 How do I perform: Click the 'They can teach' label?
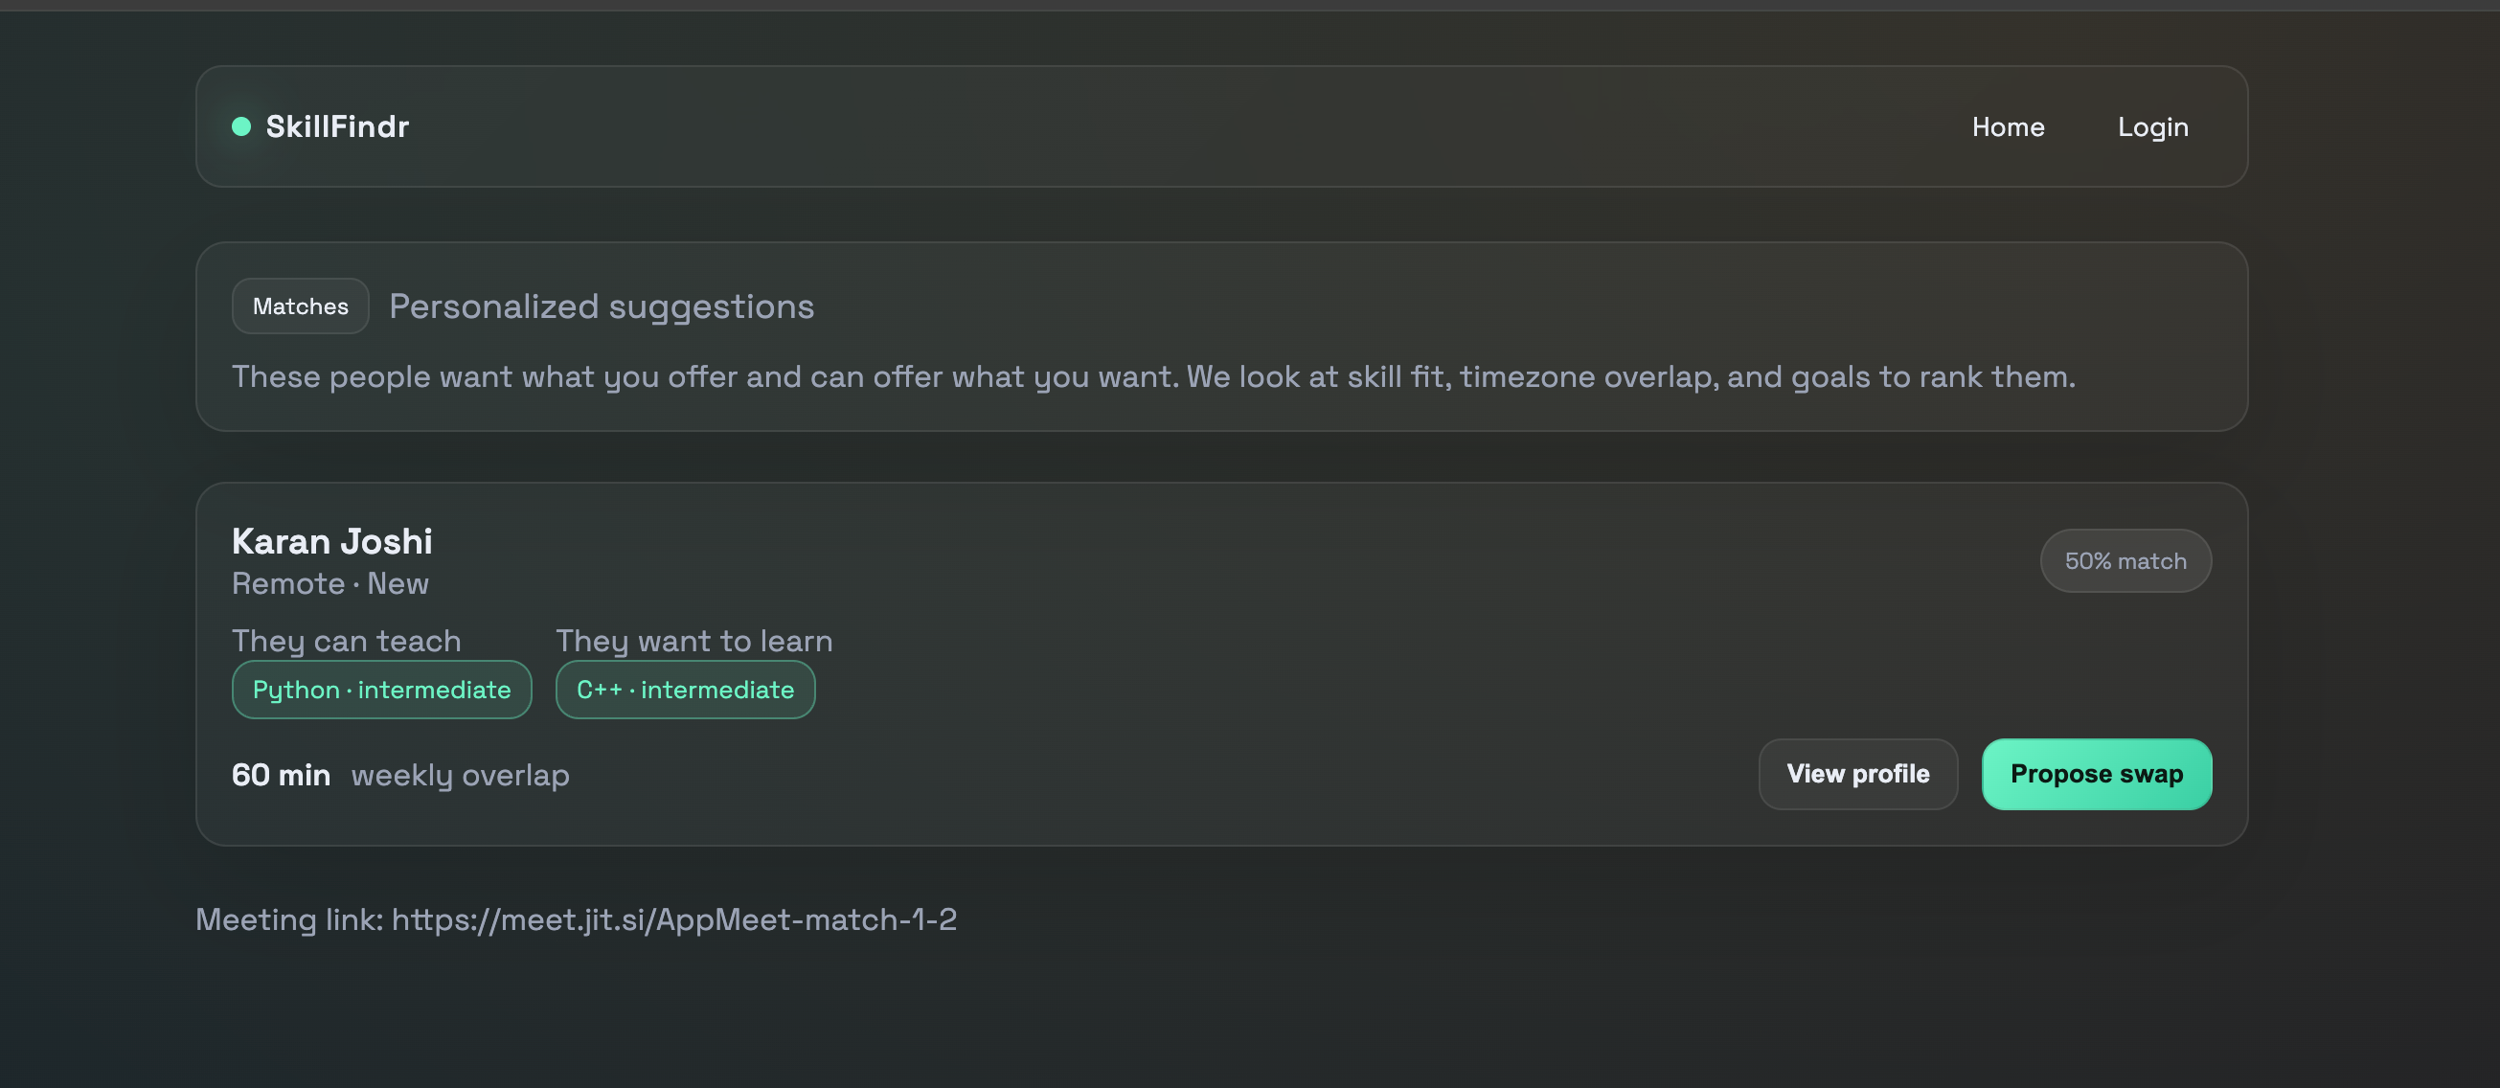click(x=346, y=641)
